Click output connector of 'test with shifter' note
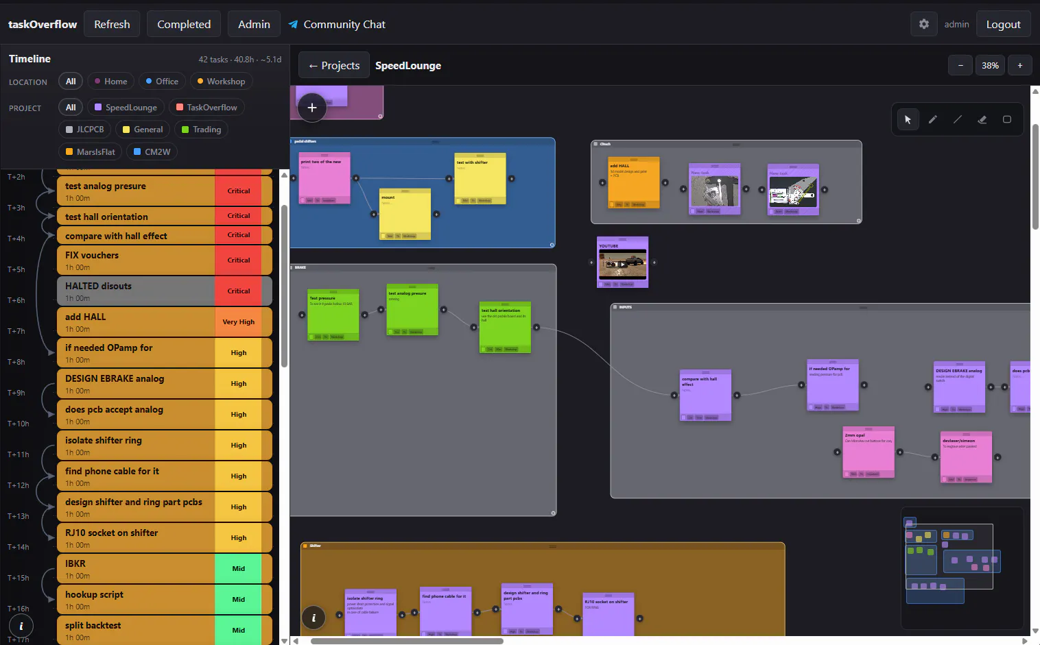The width and height of the screenshot is (1040, 645). pos(512,178)
